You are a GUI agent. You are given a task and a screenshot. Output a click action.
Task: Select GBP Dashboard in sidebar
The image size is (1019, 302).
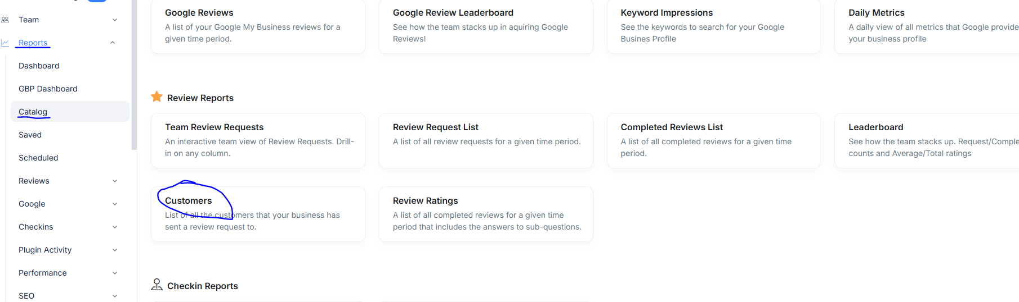48,89
